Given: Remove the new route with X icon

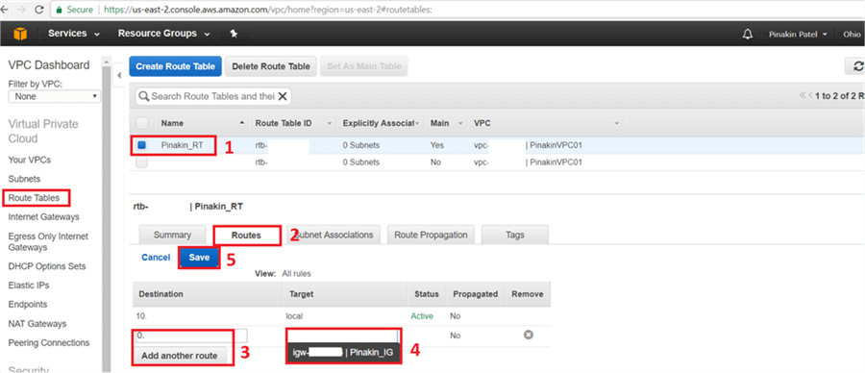Looking at the screenshot, I should point(528,335).
